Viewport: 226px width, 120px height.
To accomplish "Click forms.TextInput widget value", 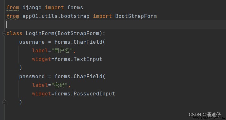I will [x=78, y=59].
